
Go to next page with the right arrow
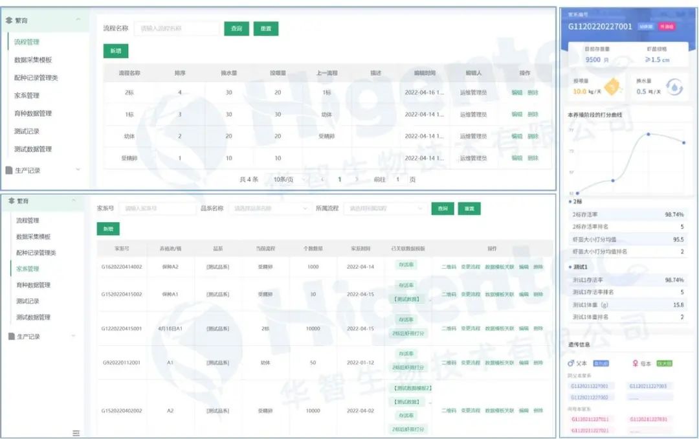tap(357, 179)
